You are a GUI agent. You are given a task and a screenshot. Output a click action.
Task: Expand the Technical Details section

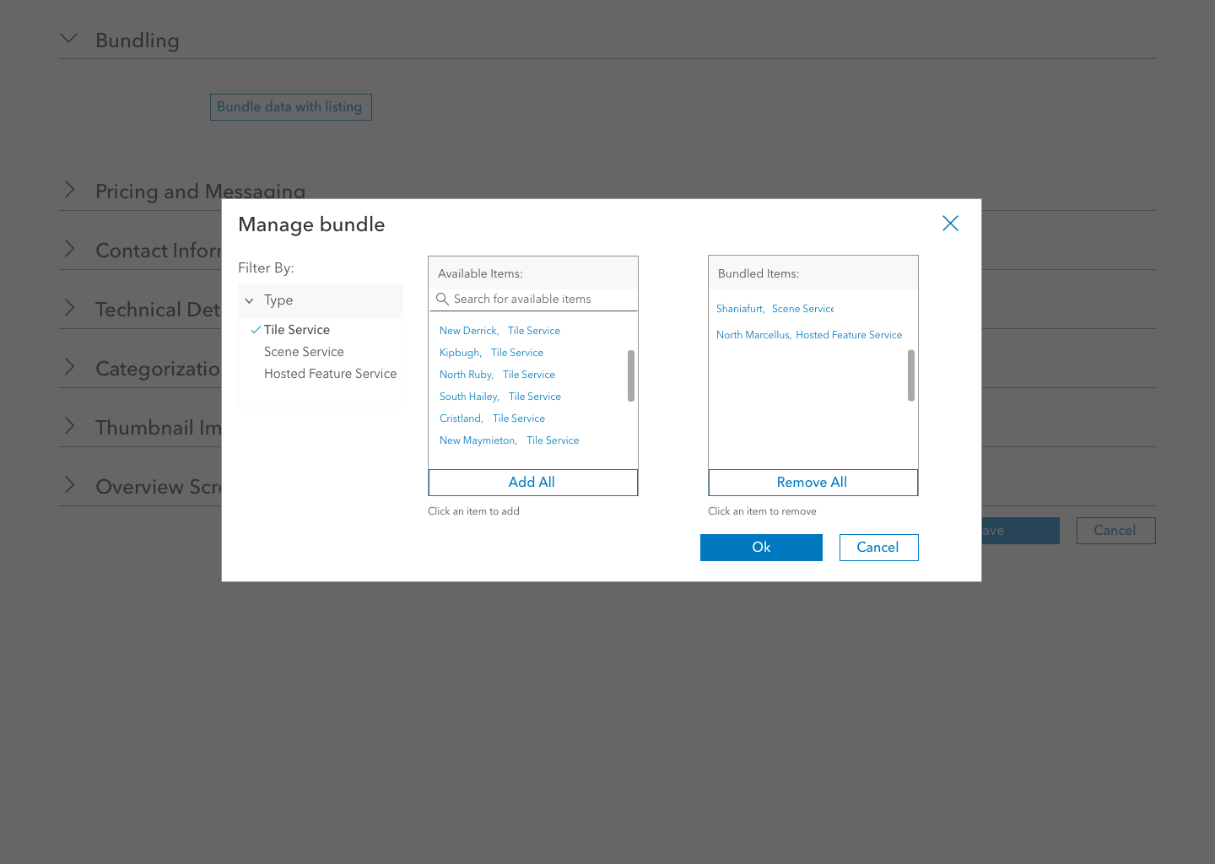tap(69, 308)
